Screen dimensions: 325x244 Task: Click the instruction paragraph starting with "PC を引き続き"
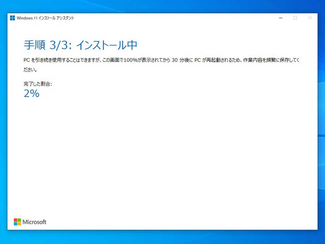(161, 65)
